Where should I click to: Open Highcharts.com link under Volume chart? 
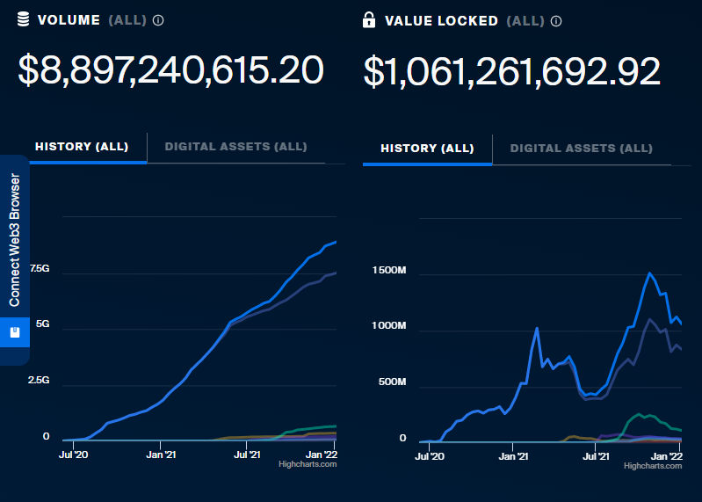308,464
